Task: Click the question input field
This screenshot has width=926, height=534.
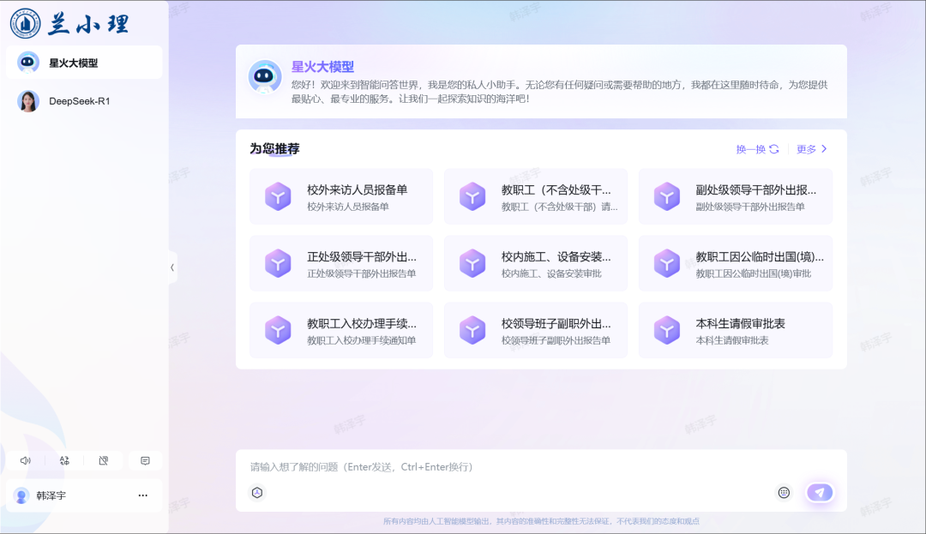Action: (514, 466)
